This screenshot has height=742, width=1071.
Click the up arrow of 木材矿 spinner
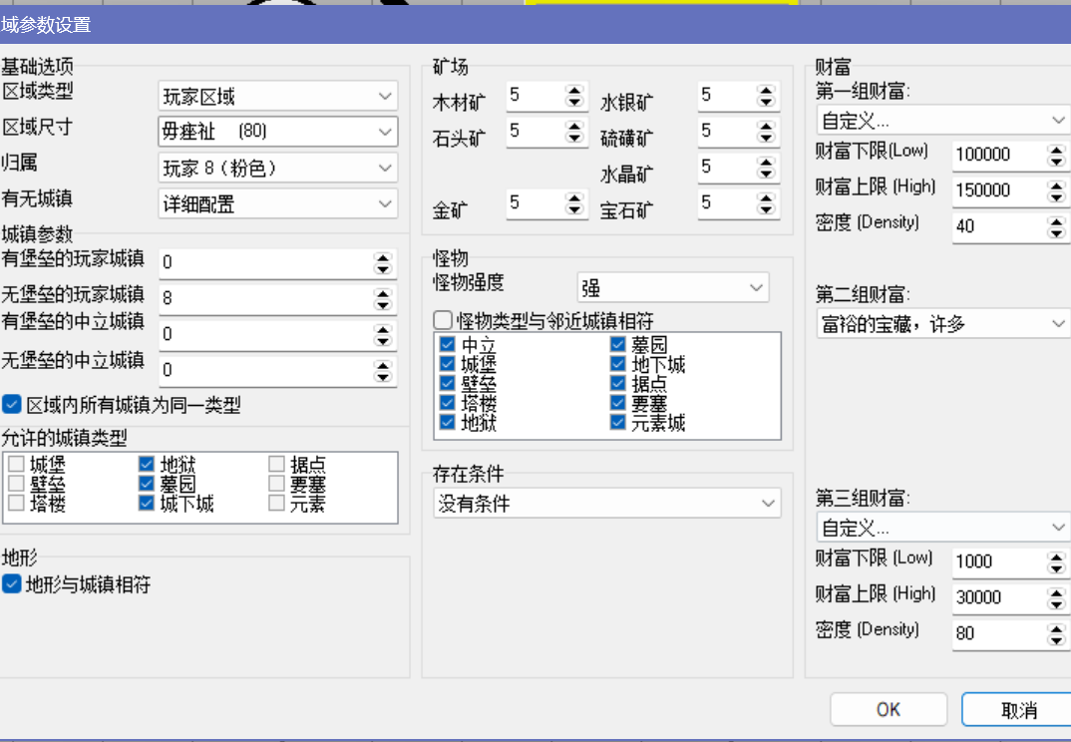[574, 90]
